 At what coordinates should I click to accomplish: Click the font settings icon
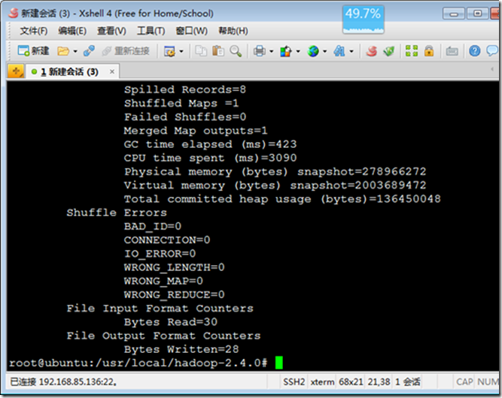(x=339, y=51)
